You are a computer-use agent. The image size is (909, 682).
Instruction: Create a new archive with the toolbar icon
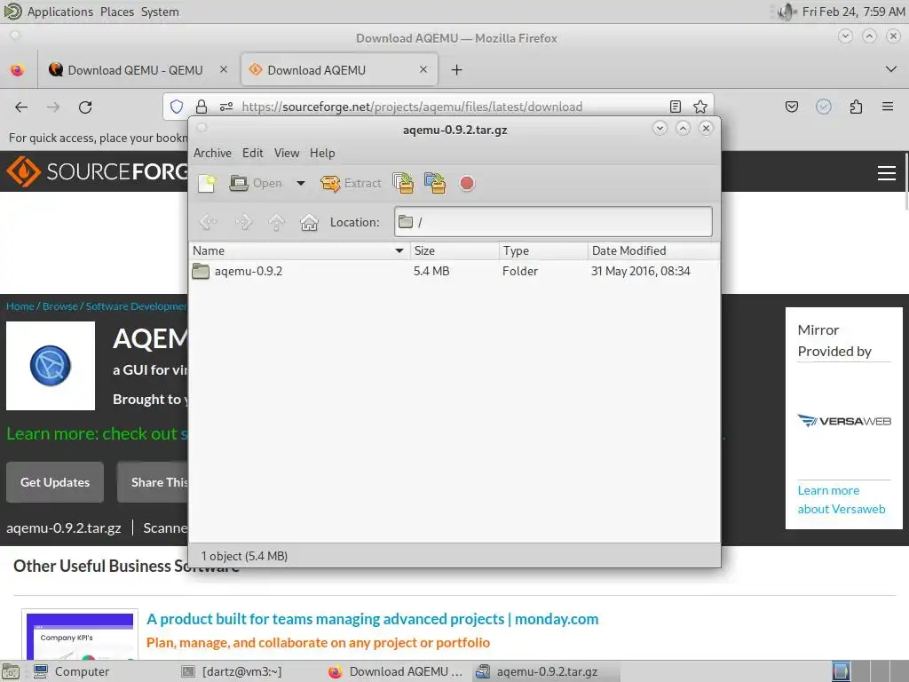coord(207,183)
